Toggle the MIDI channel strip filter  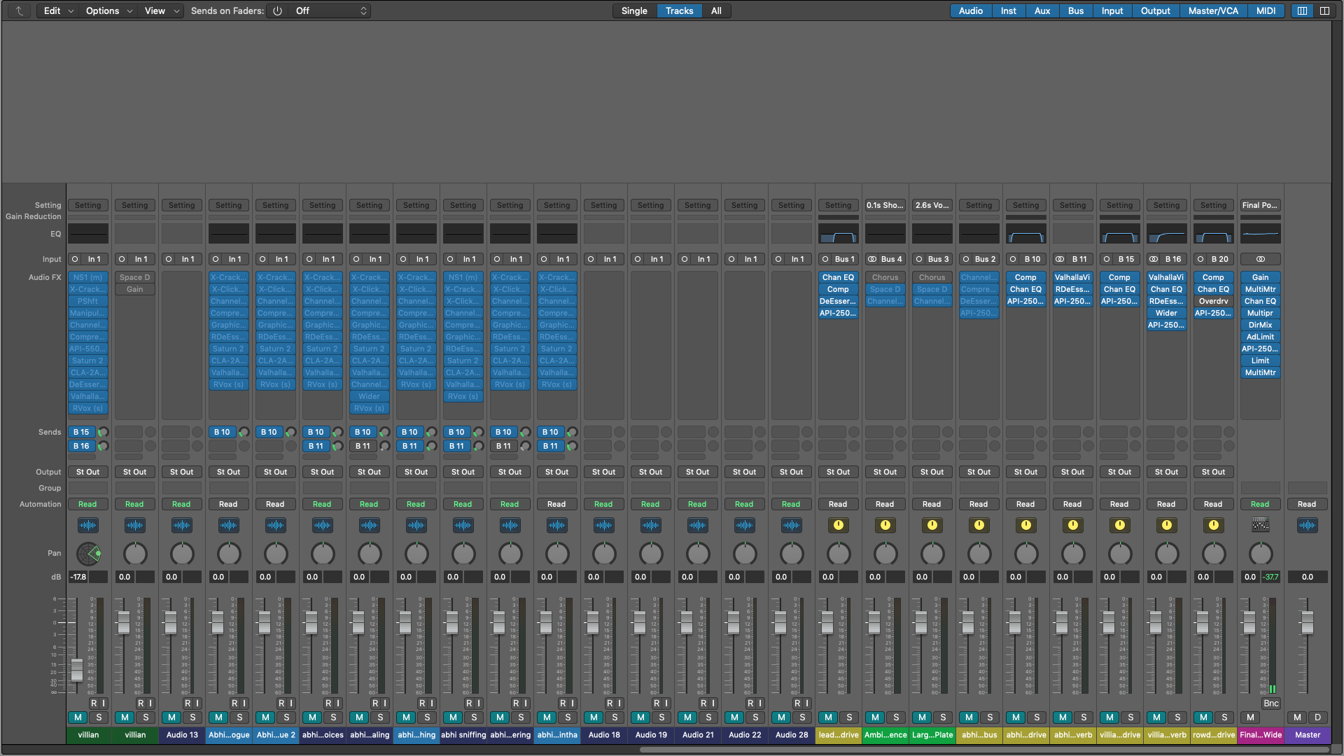[x=1266, y=10]
